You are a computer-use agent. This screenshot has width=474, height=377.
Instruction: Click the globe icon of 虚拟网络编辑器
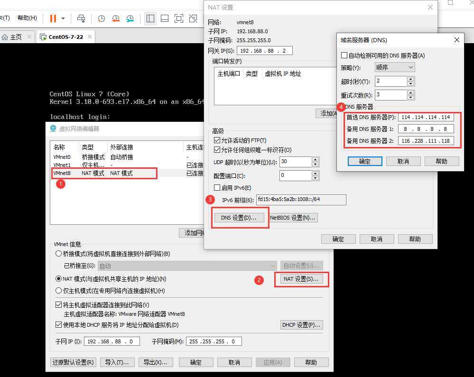click(x=53, y=129)
